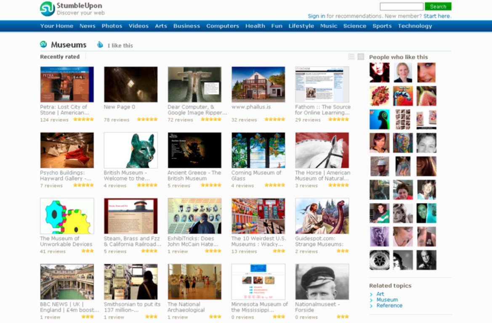Viewport: 492px width, 323px height.
Task: Open Smithsonian to put its 137 million thumbnail
Action: tap(131, 282)
